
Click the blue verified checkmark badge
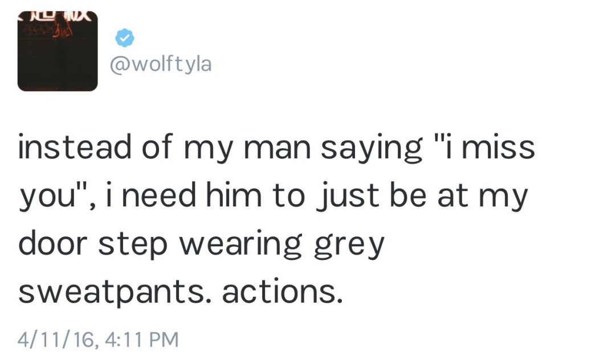coord(124,38)
